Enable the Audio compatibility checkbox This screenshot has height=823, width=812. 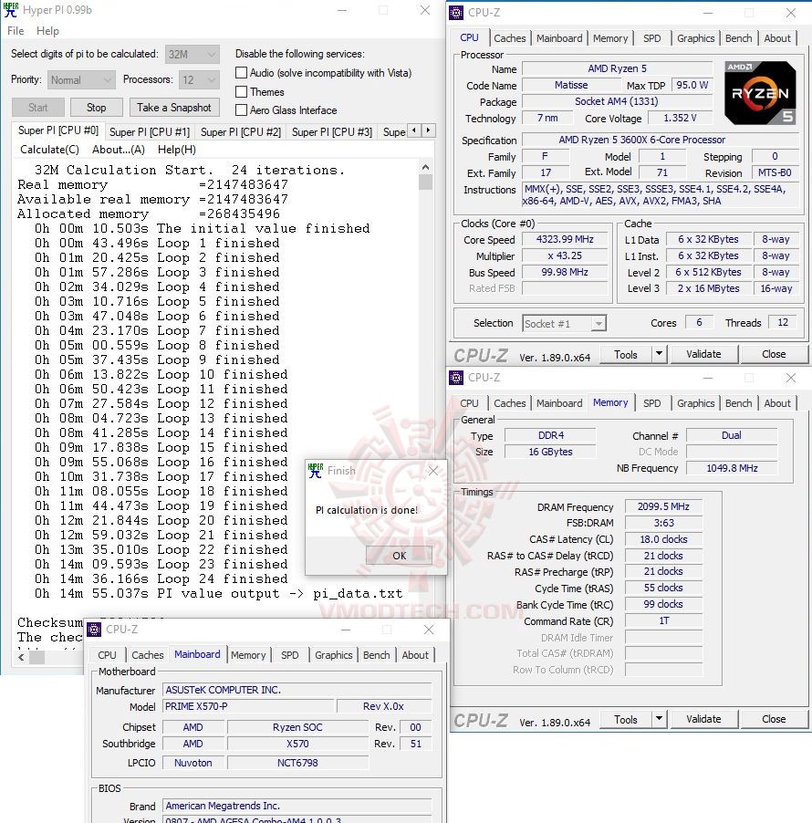point(242,72)
